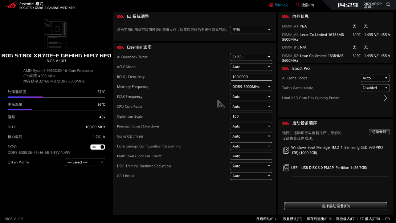This screenshot has height=223, width=396.
Task: Click the Windows Boot Manager disk icon
Action: point(286,150)
